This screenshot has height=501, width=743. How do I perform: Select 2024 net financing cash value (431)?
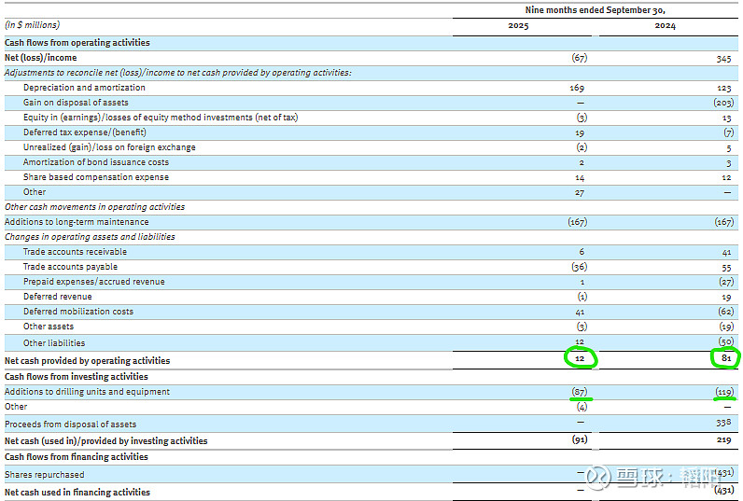724,491
